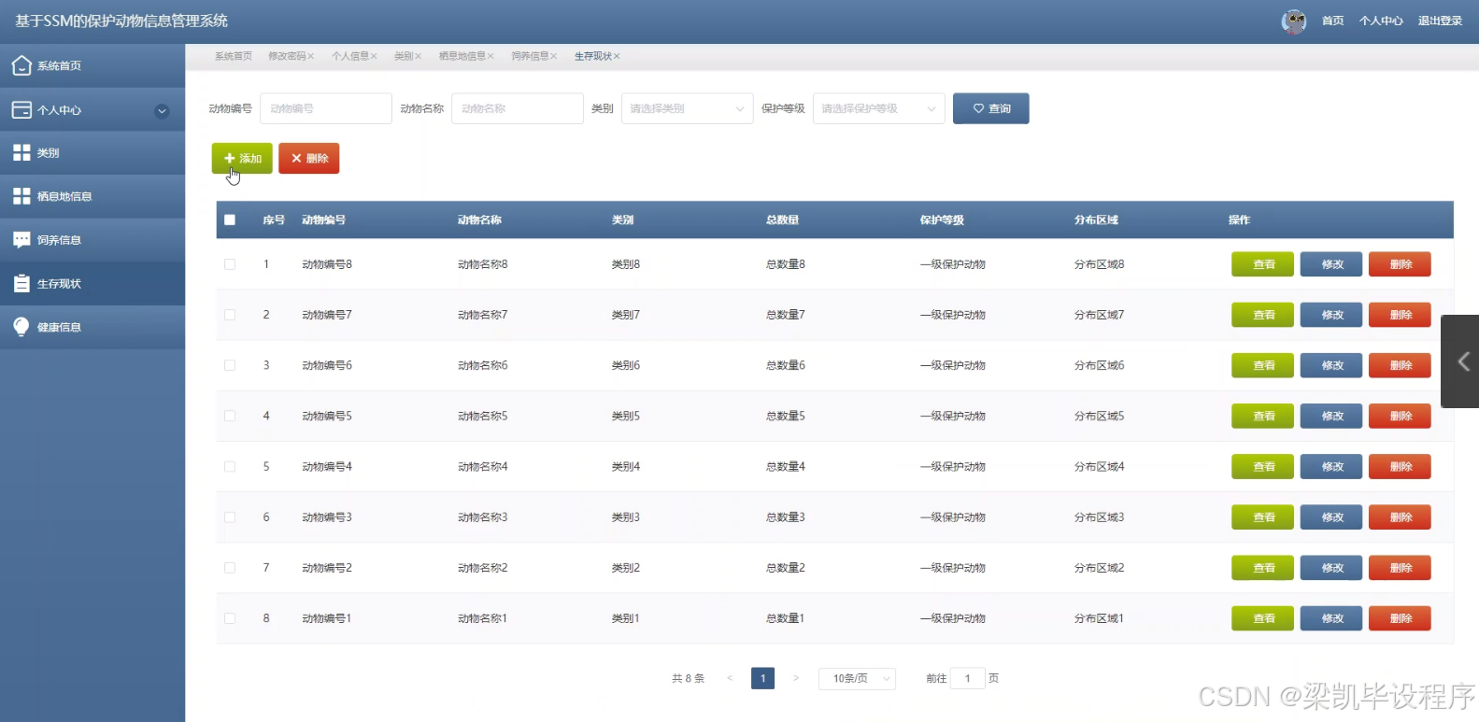Close the 饲养信息 tab
The image size is (1479, 722).
[x=553, y=56]
